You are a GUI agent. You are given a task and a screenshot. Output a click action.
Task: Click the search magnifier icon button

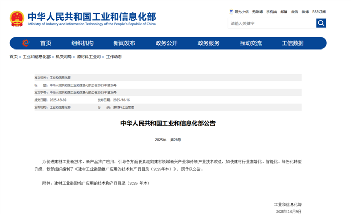tap(321, 23)
